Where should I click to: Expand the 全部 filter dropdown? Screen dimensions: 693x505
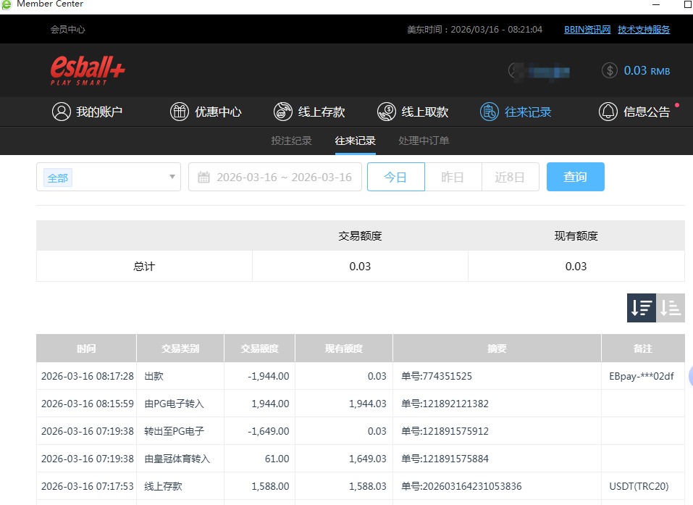(108, 176)
